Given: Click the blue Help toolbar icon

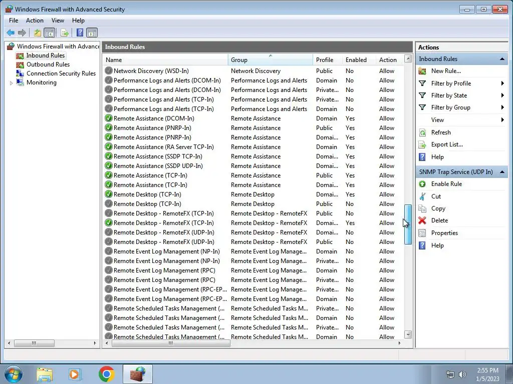Looking at the screenshot, I should [80, 32].
